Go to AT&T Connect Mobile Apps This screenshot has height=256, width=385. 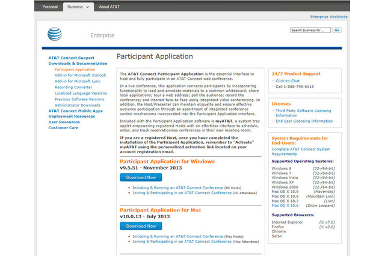pyautogui.click(x=76, y=111)
